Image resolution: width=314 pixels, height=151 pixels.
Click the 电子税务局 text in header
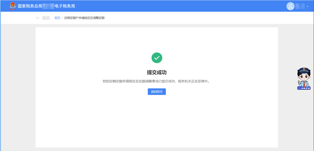point(65,6)
